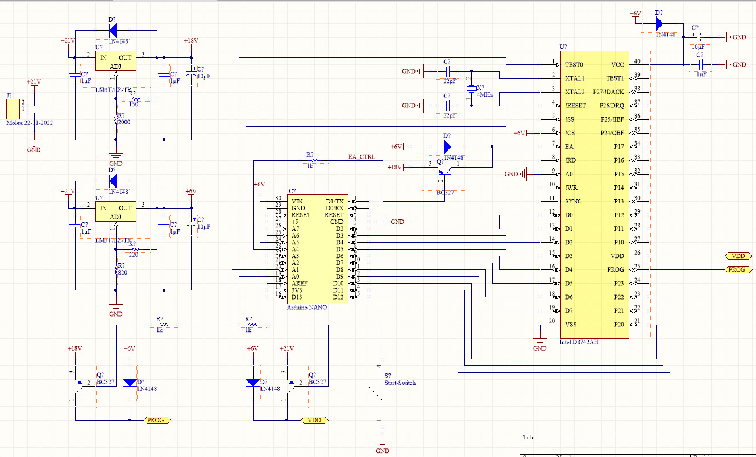The width and height of the screenshot is (756, 457).
Task: Click the 'Intel D8742AH' component label
Action: pos(579,342)
